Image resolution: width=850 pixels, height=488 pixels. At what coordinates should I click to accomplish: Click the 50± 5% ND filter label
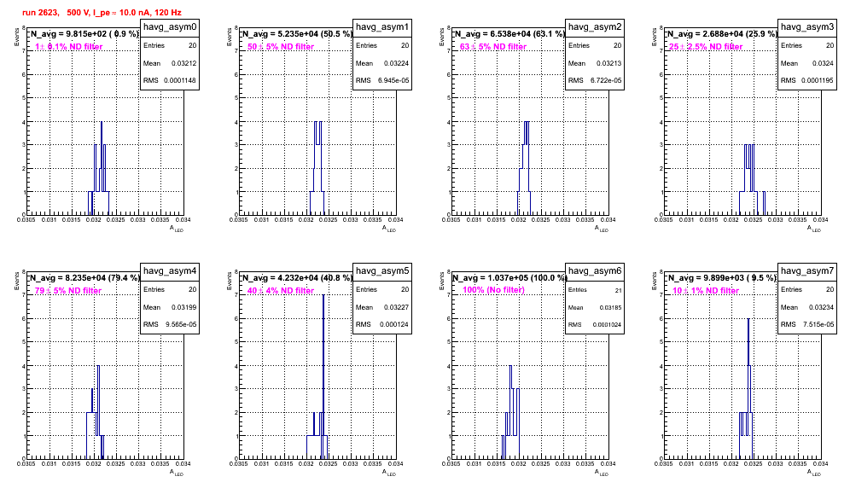click(281, 47)
